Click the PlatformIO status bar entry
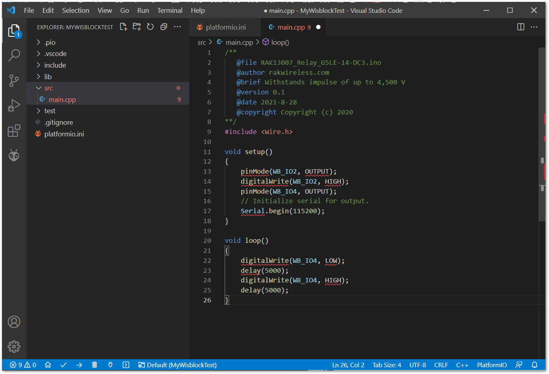 click(x=492, y=365)
